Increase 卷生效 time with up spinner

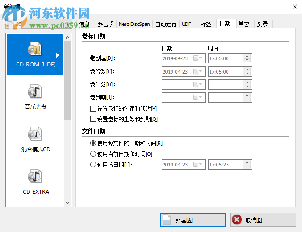click(247, 83)
